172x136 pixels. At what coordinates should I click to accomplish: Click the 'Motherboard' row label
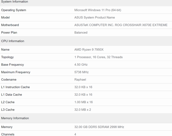10,25
